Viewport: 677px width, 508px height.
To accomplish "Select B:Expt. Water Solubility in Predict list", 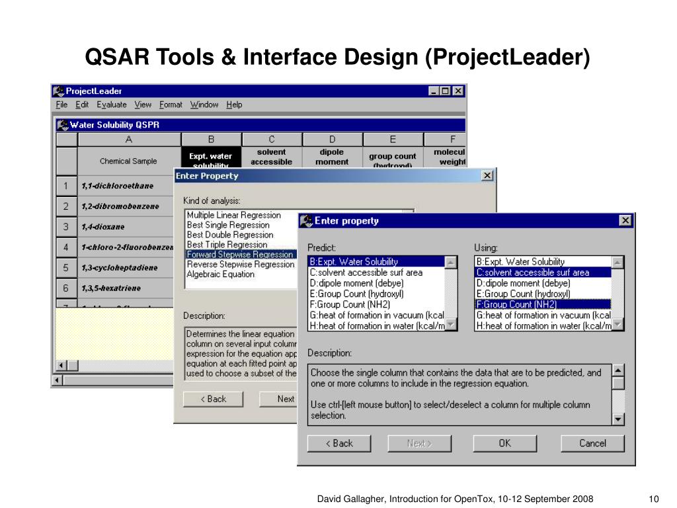I will (x=376, y=262).
